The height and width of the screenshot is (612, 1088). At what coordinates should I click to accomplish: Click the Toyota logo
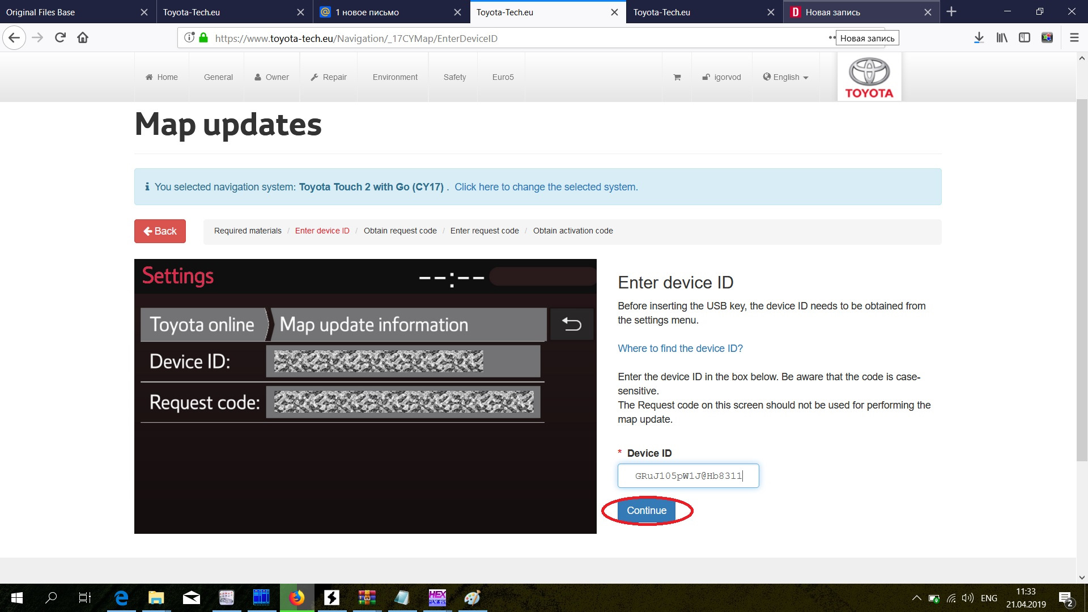tap(869, 77)
